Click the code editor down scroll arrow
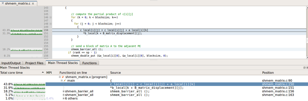The width and height of the screenshot is (308, 101). click(307, 57)
